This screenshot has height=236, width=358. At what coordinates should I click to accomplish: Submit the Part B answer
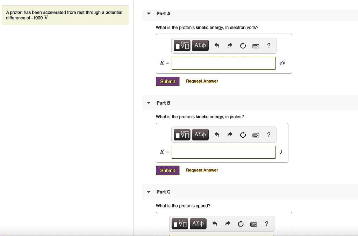point(167,170)
